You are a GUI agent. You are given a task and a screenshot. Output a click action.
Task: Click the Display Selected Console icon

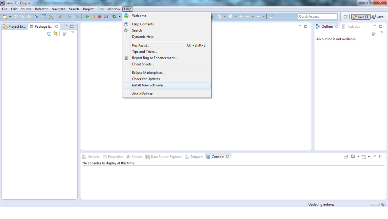pos(353,156)
